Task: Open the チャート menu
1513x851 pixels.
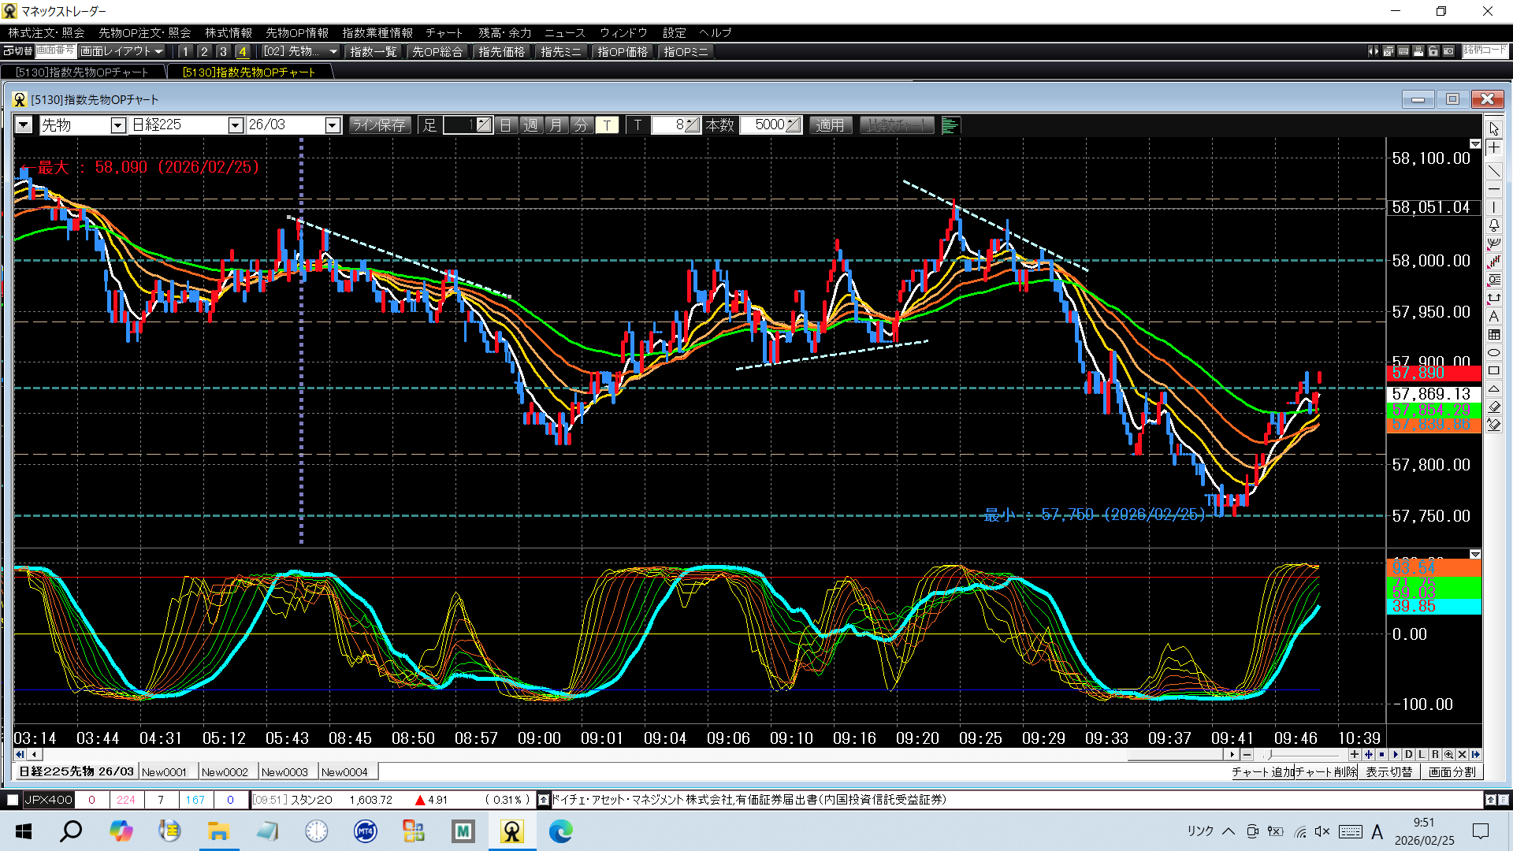Action: point(444,32)
